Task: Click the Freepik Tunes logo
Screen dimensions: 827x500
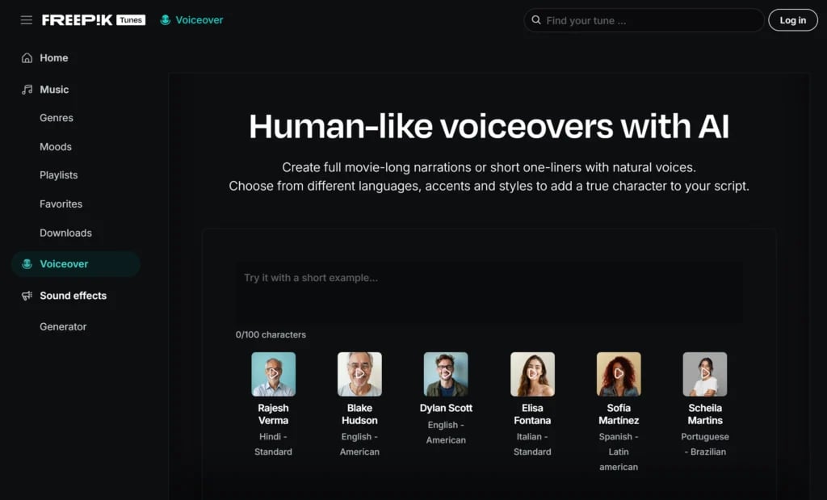Action: tap(94, 19)
